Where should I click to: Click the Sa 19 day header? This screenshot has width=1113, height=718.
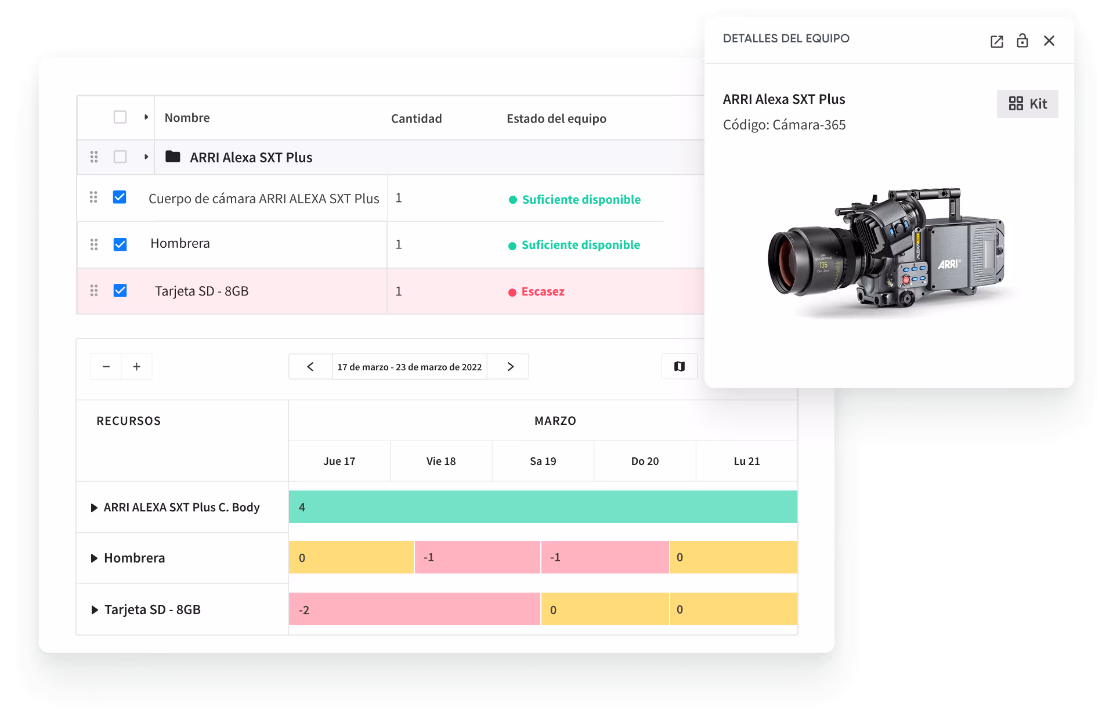[543, 461]
